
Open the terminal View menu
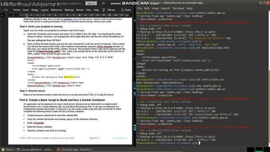click(155, 8)
